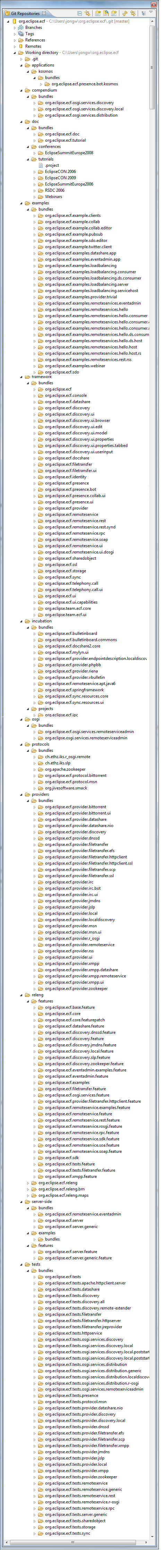Image resolution: width=162 pixels, height=1550 pixels.
Task: Select the Webinars folder
Action: coord(53,196)
